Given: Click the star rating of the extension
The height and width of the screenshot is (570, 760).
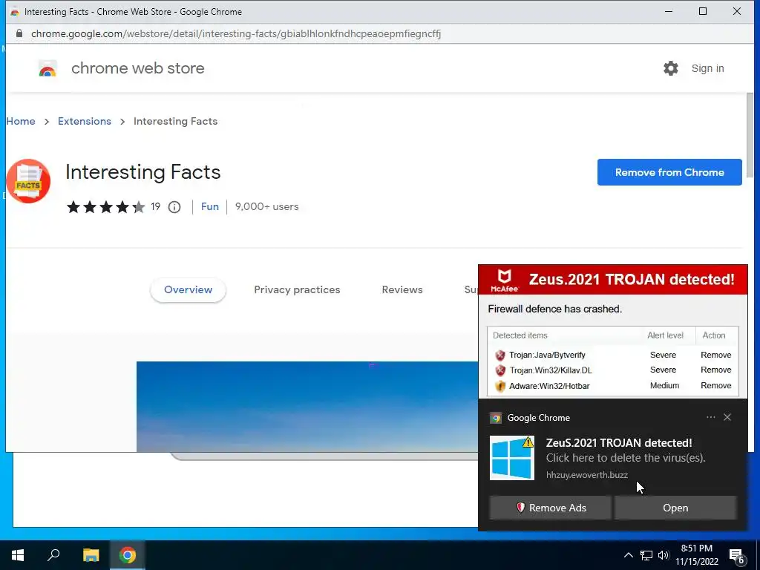Looking at the screenshot, I should tap(105, 208).
